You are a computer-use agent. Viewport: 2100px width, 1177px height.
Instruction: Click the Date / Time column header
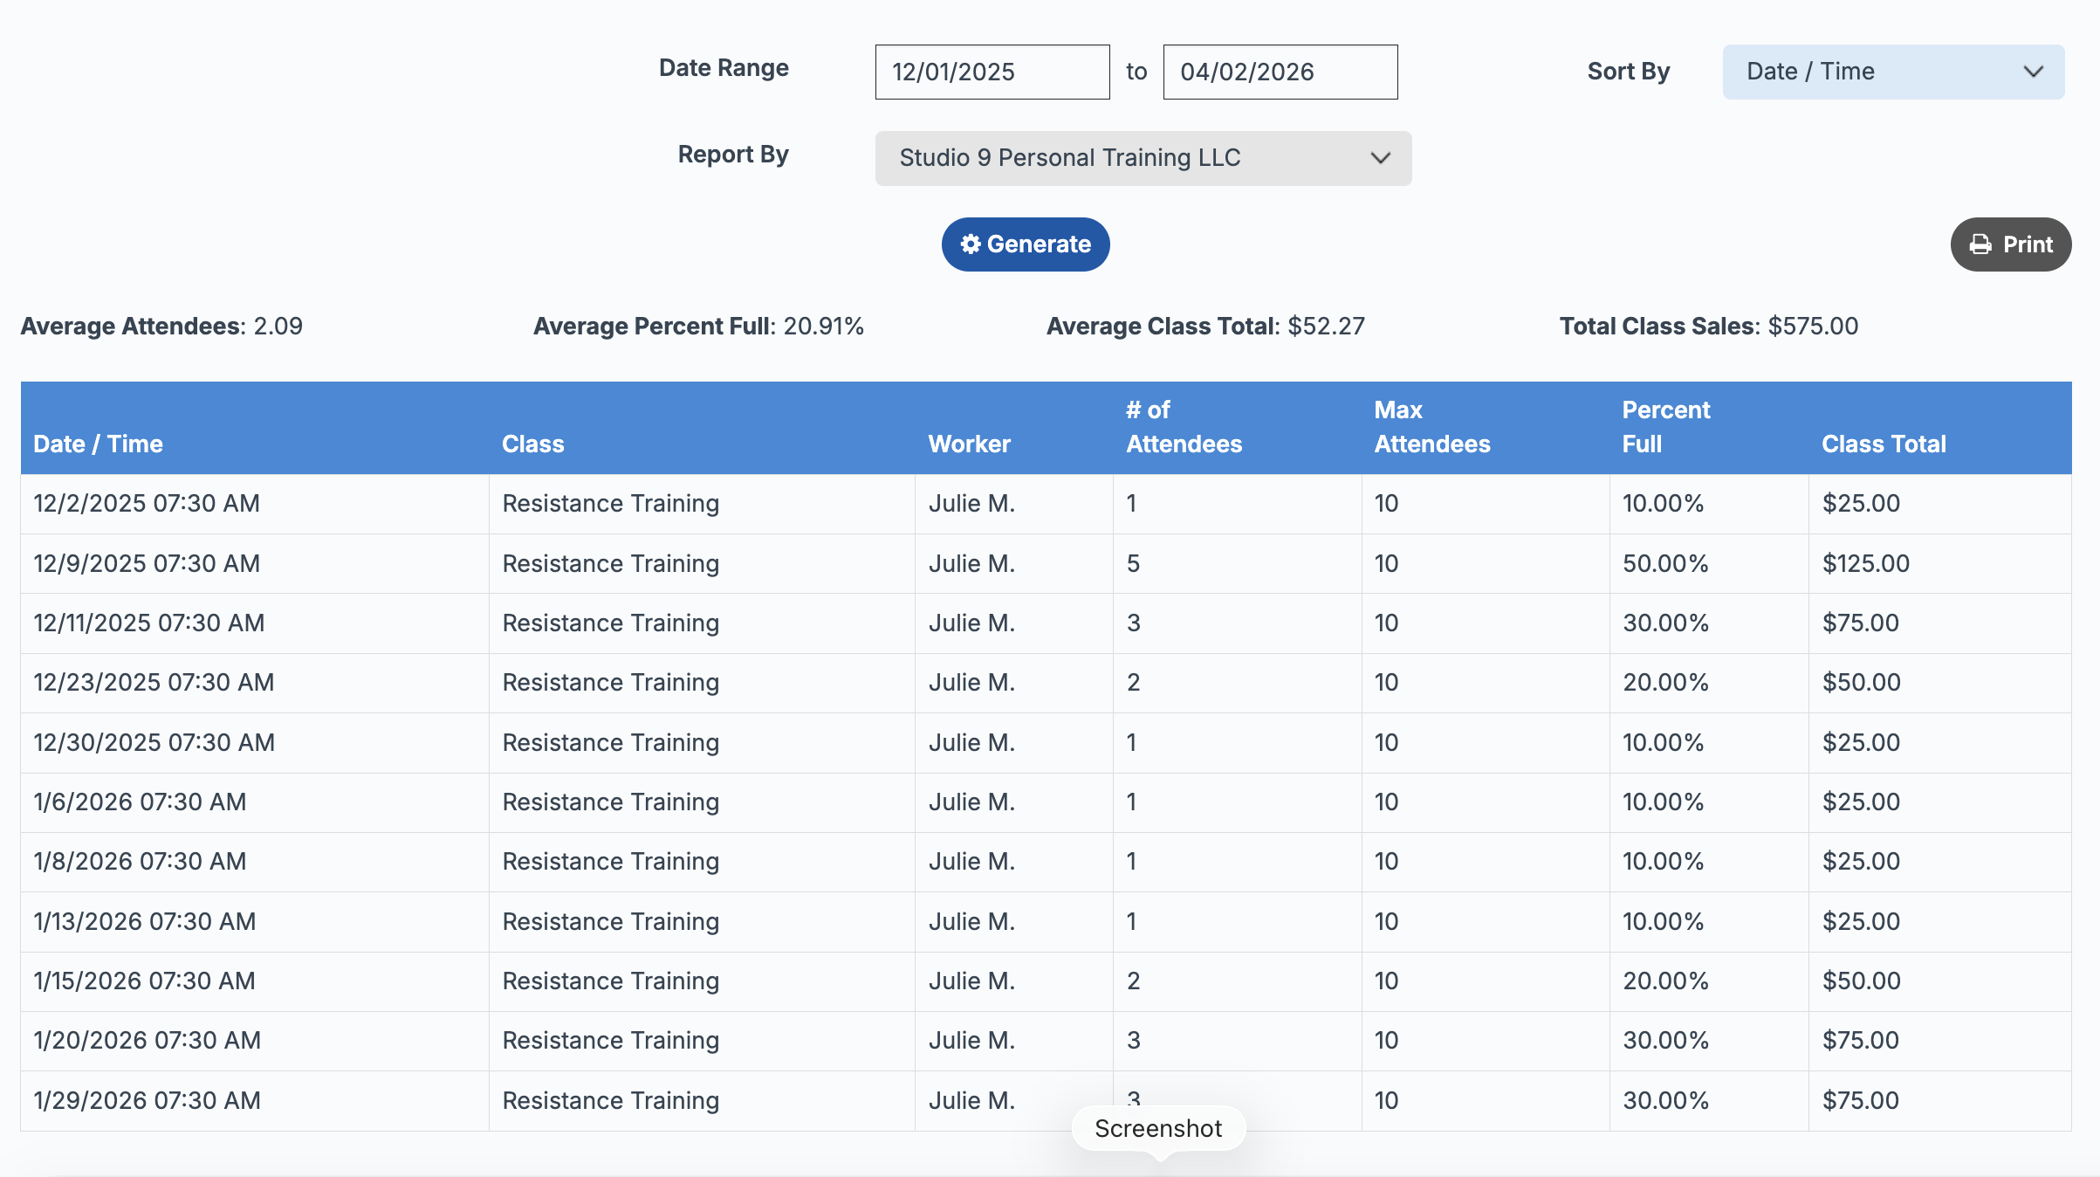coord(98,444)
